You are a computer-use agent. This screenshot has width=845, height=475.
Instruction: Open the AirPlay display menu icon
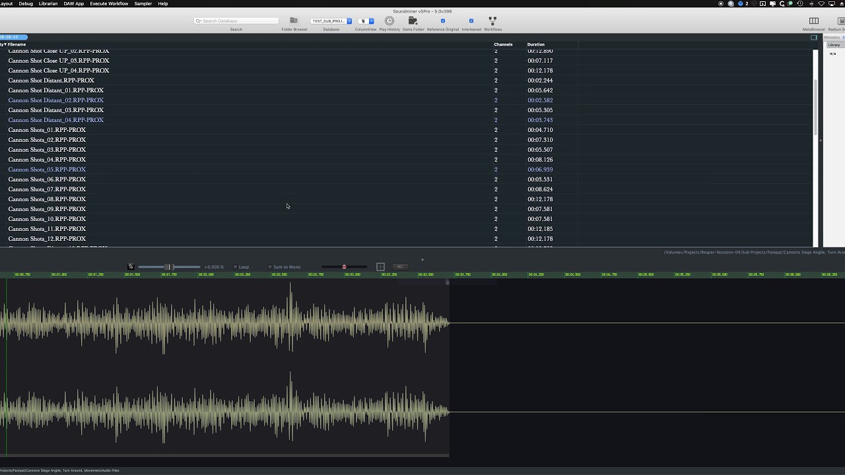click(x=832, y=3)
